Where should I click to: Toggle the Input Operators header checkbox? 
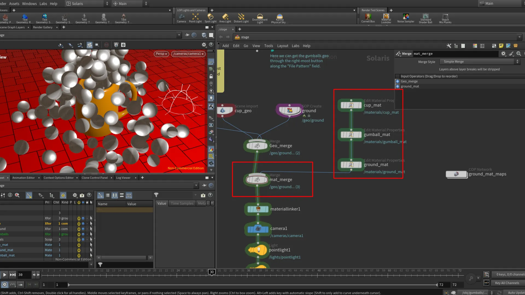(397, 76)
